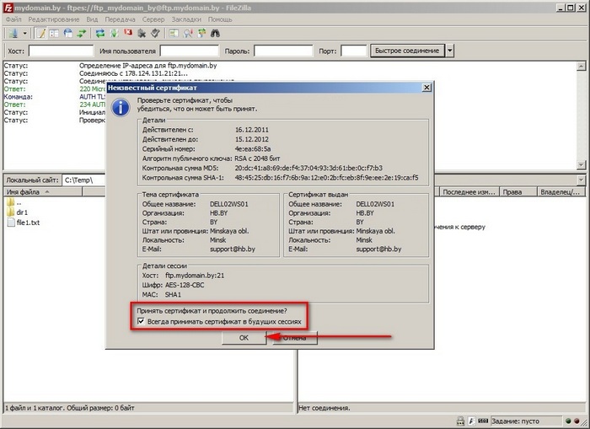Expand the Site Manager dropdown arrow
590x429 pixels.
pyautogui.click(x=24, y=34)
